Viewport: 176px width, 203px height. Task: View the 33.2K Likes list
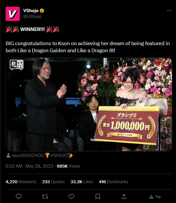(82, 182)
